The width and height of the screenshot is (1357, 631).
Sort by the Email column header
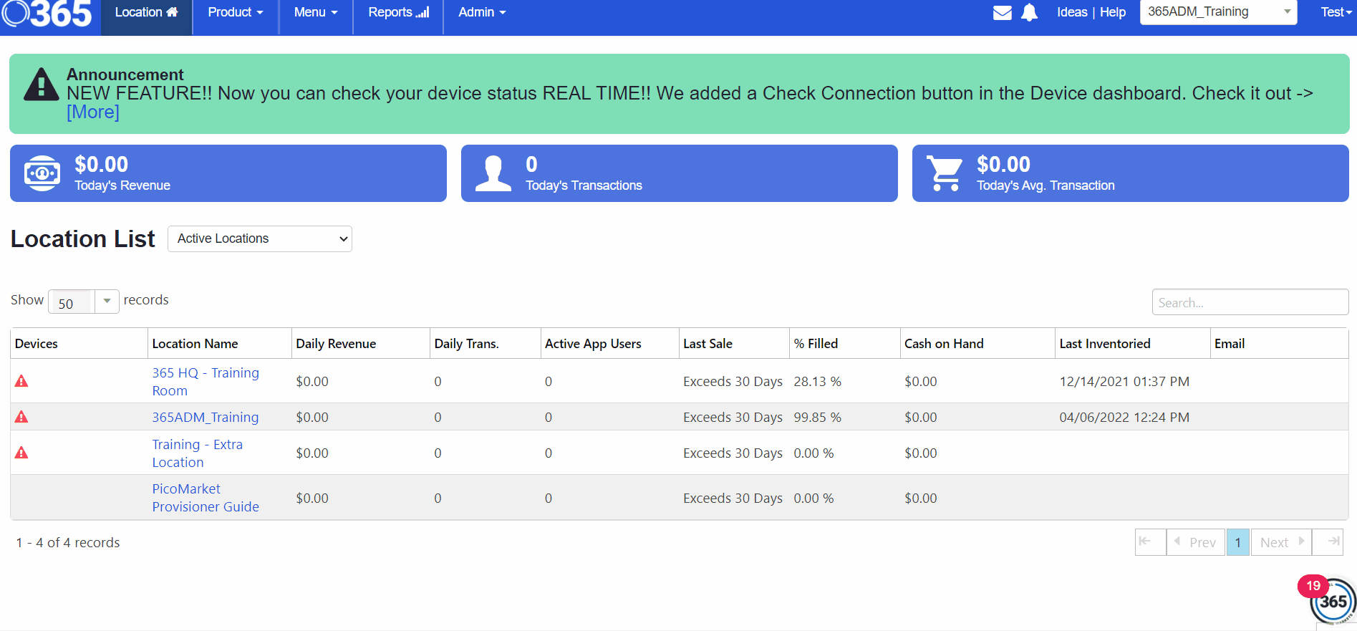tap(1280, 344)
